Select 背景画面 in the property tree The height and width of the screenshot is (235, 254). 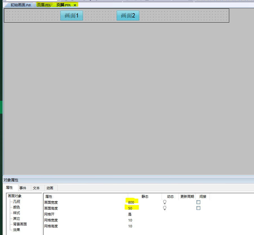20,224
